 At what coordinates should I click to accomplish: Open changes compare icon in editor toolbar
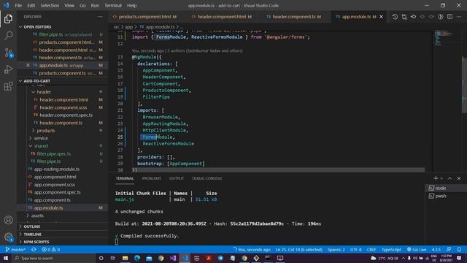pyautogui.click(x=404, y=17)
